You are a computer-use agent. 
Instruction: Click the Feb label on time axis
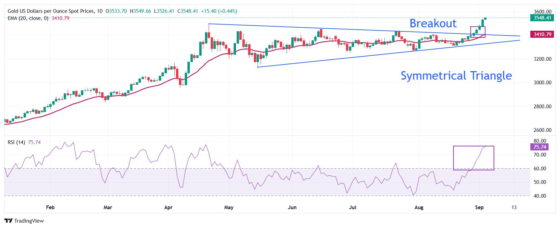[50, 207]
